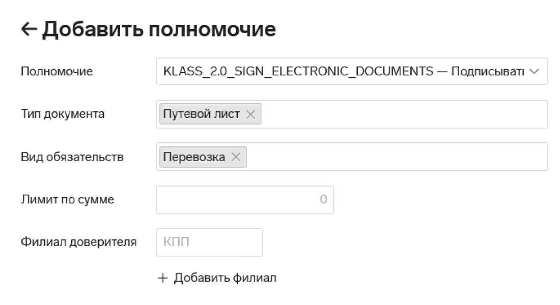Viewport: 560px width, 305px height.
Task: Click the КПП input field
Action: [209, 242]
